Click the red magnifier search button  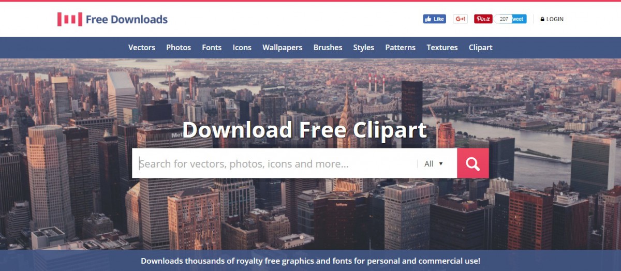[472, 163]
